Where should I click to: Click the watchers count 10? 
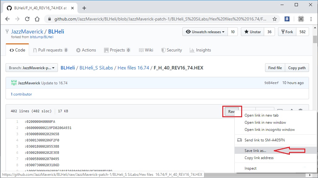233,32
